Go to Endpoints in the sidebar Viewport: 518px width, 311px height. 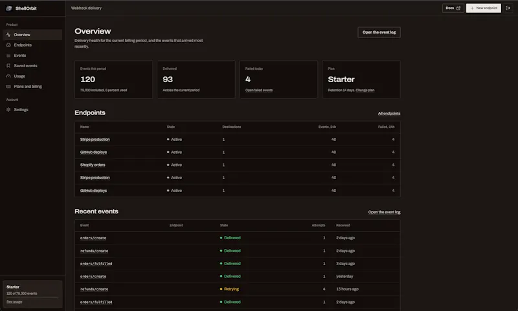click(32, 45)
